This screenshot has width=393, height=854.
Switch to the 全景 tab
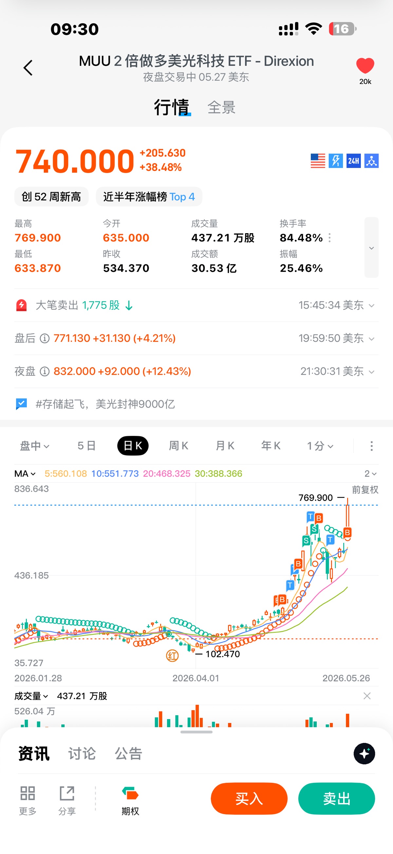click(x=221, y=107)
